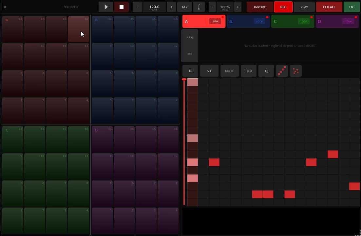Lower probability with the minus beside 100%

point(212,7)
